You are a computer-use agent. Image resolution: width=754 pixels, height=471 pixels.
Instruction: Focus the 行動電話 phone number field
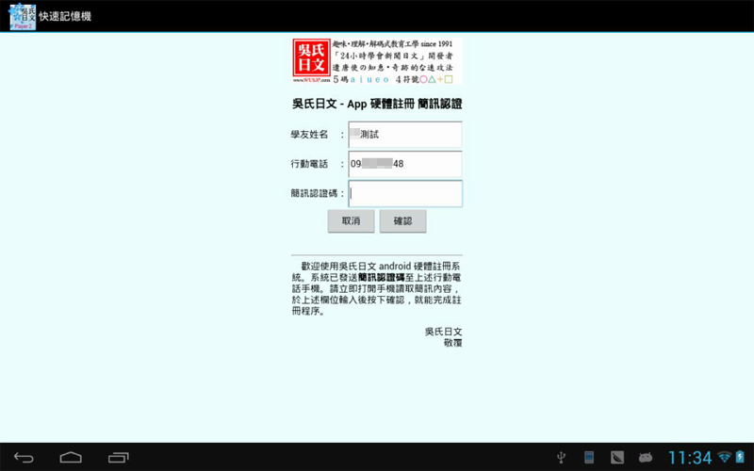coord(405,164)
